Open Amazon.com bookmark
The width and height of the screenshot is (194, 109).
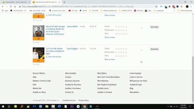click(58, 11)
